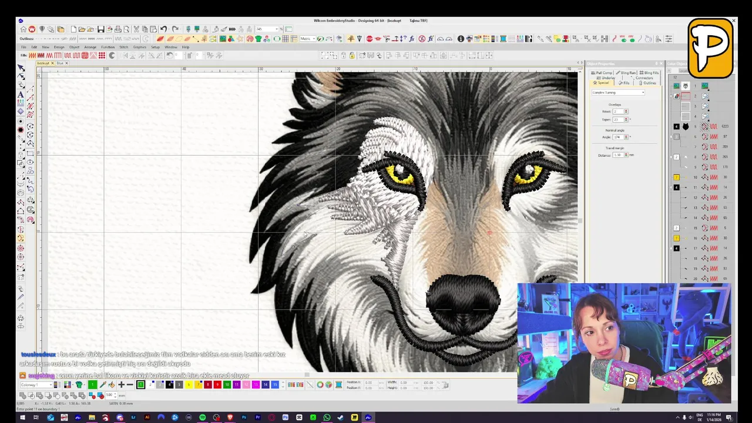
Task: Click the red dotted grid fill icon
Action: (102, 55)
